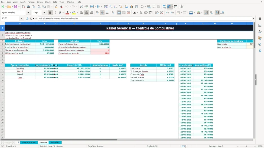Click the Cut scissors icon
The width and height of the screenshot is (264, 148).
(x=39, y=7)
